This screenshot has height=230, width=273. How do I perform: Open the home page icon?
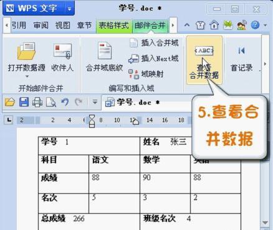pyautogui.click(x=214, y=25)
